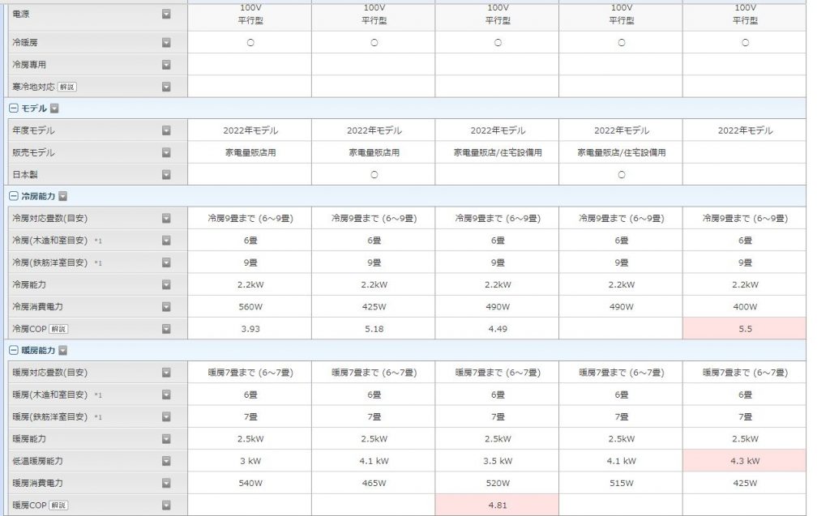
Task: Click the arrow icon in 暖房消費電力 row
Action: 166,483
